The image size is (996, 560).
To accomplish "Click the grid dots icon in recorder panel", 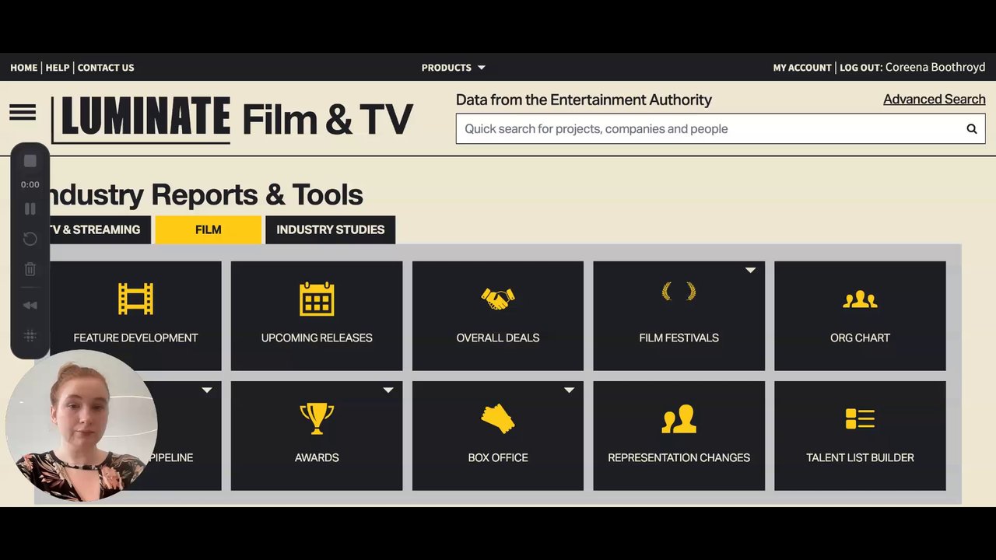I will pyautogui.click(x=30, y=336).
